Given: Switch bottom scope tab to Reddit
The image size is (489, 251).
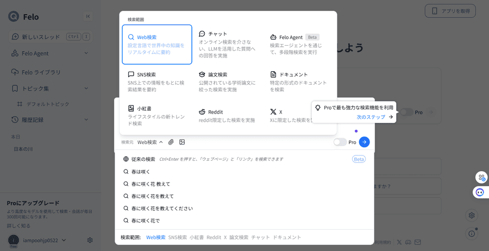Looking at the screenshot, I should click(x=214, y=237).
